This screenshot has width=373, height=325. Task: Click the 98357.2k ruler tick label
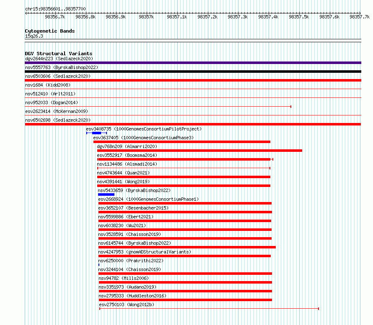click(207, 17)
